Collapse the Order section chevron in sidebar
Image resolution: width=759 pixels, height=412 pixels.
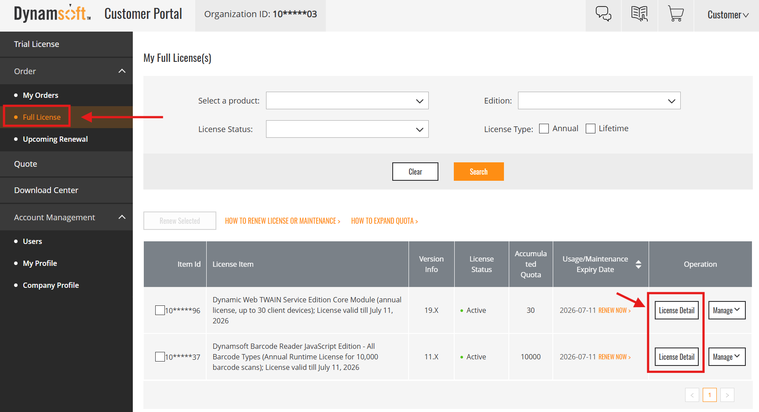pyautogui.click(x=122, y=70)
